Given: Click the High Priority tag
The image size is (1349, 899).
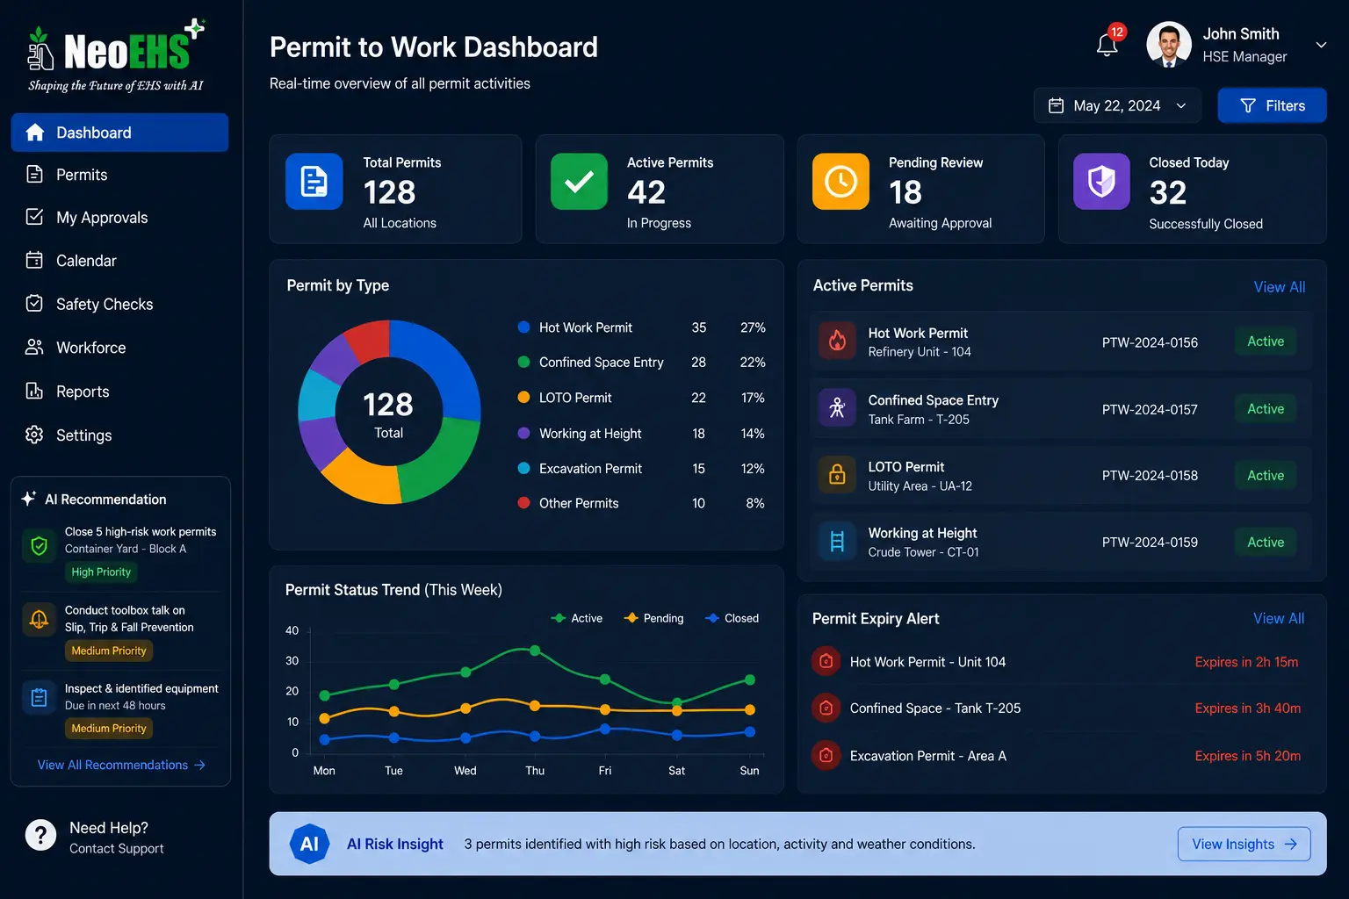Looking at the screenshot, I should [101, 572].
